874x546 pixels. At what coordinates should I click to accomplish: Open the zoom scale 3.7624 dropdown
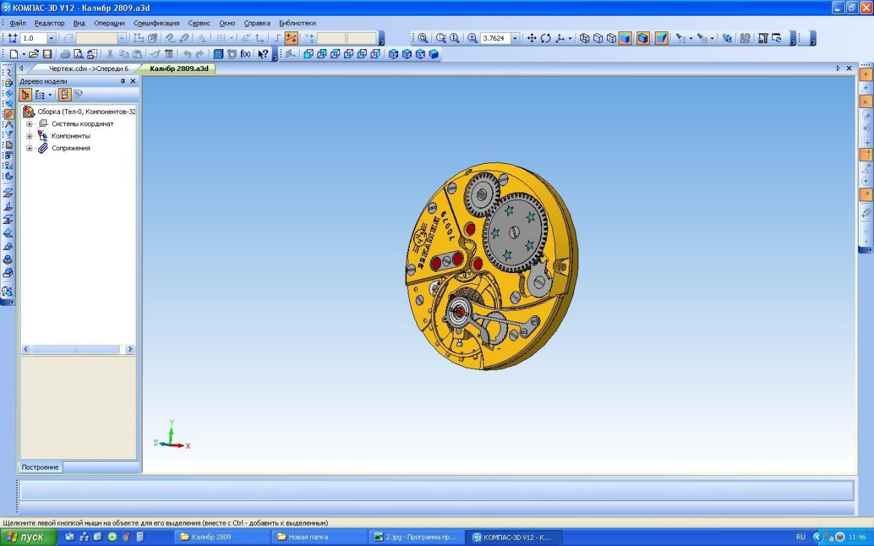(515, 38)
